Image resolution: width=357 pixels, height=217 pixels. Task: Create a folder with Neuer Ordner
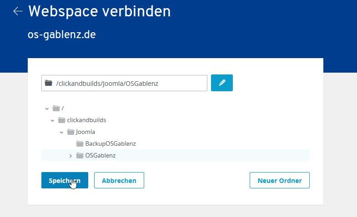[279, 180]
